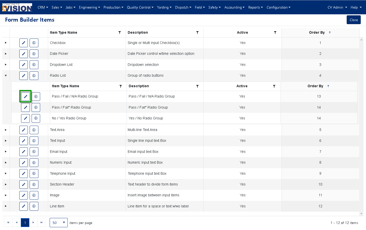The width and height of the screenshot is (366, 230).
Task: Collapse the Radio List row
Action: (x=6, y=75)
